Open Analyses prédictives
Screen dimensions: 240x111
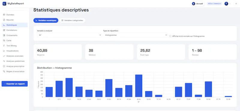pos(15,61)
